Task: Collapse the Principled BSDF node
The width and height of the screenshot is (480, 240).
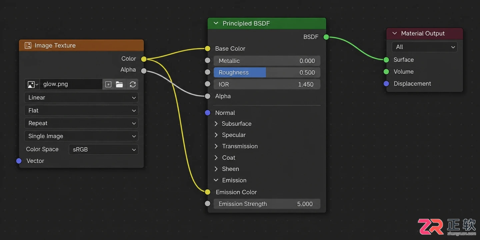Action: tap(216, 23)
